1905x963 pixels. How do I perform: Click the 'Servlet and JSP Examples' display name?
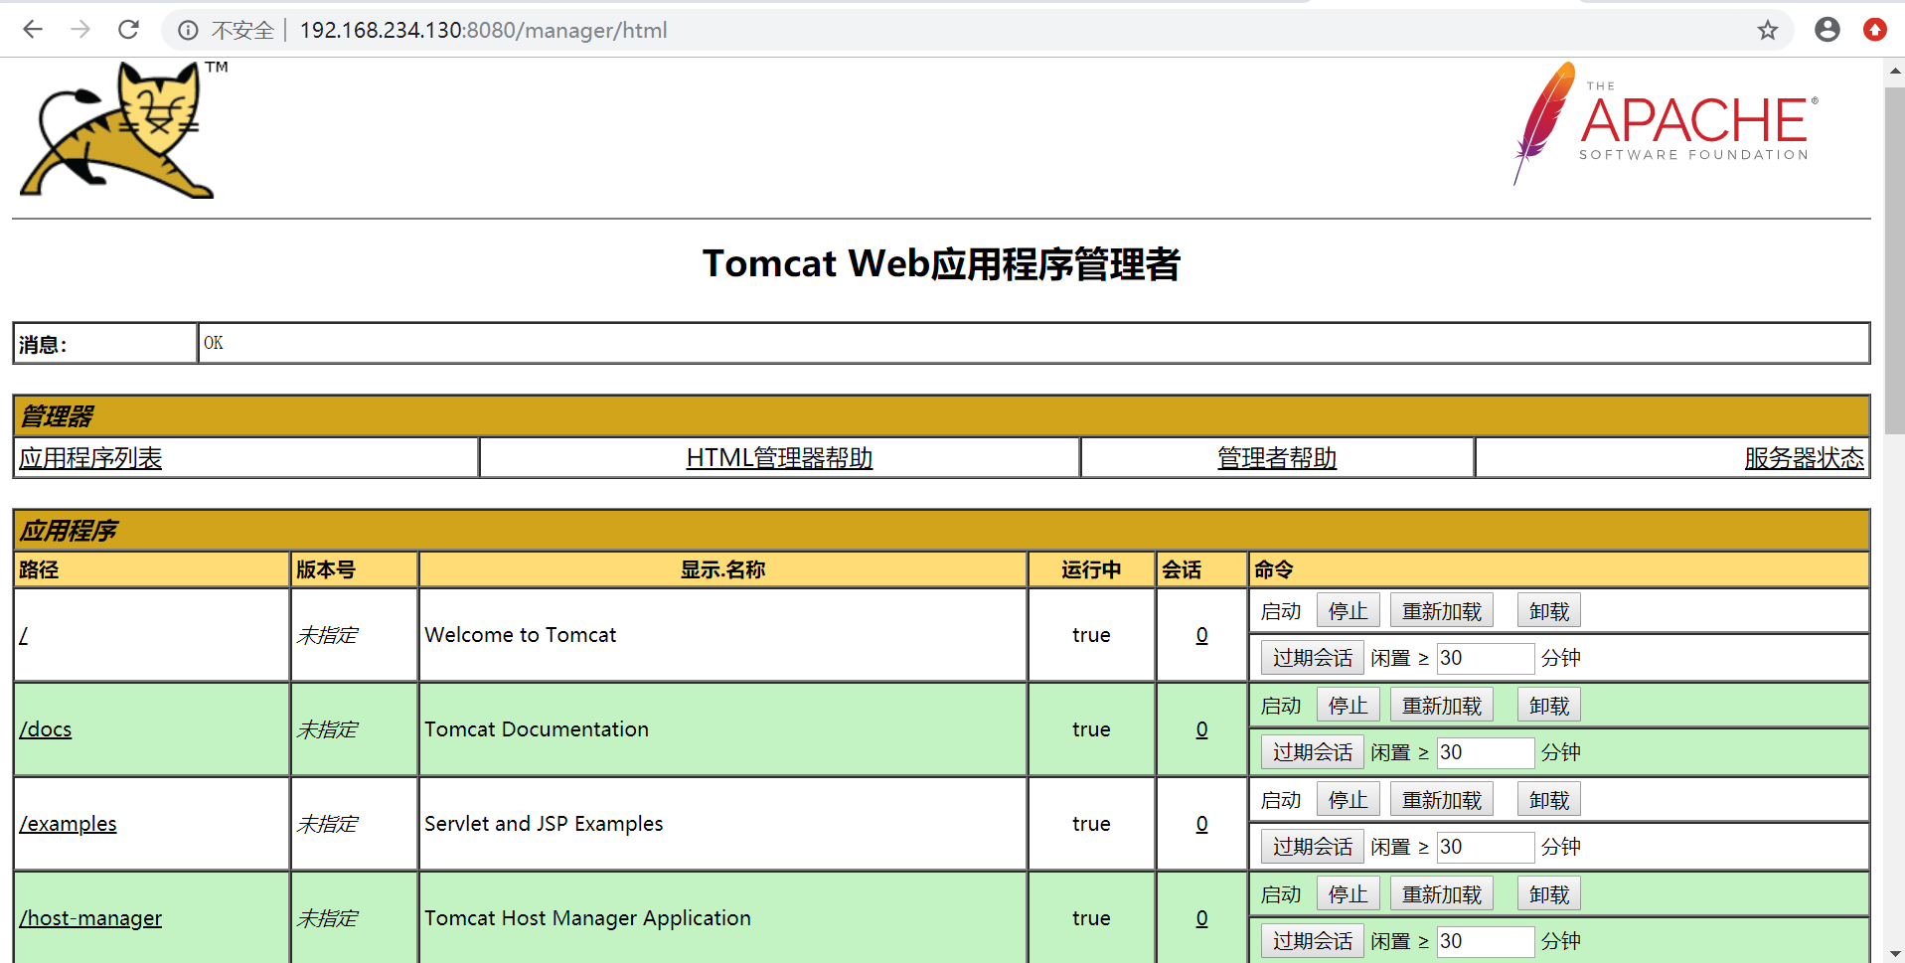544,824
